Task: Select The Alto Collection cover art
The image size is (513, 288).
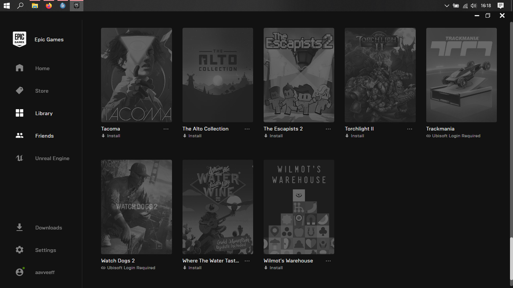Action: tap(218, 75)
